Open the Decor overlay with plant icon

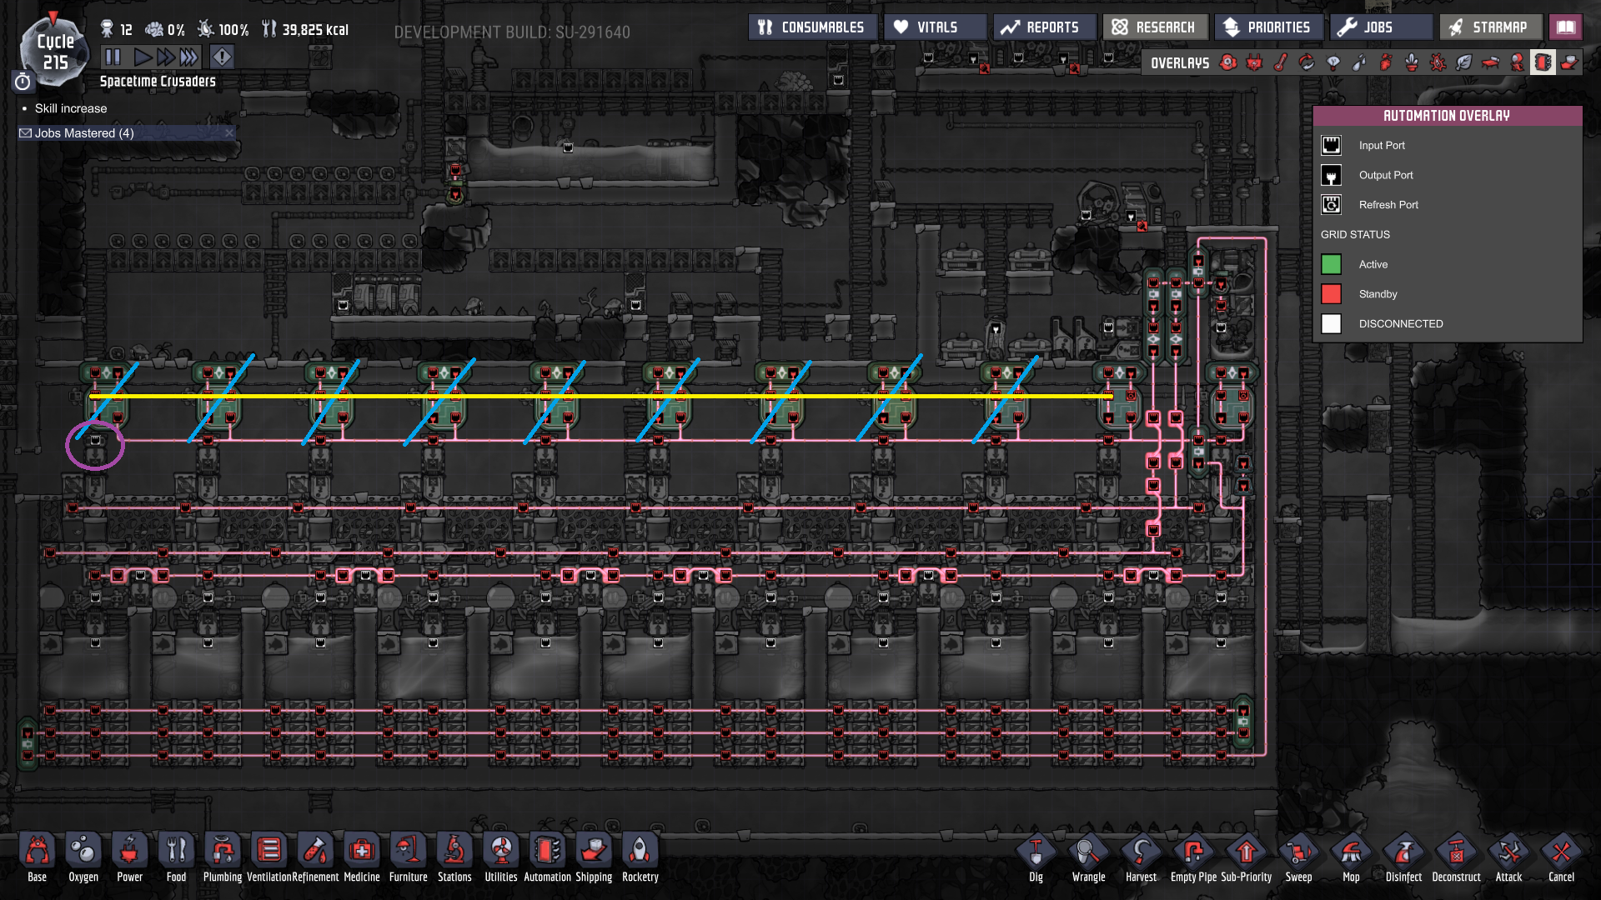click(1412, 62)
